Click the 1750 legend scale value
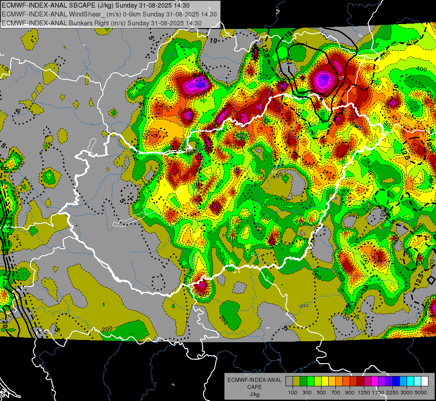Image resolution: width=436 pixels, height=401 pixels. coord(378,393)
